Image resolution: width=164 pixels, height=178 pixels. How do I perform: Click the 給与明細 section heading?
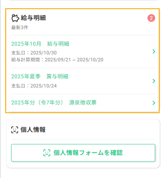pos(33,18)
